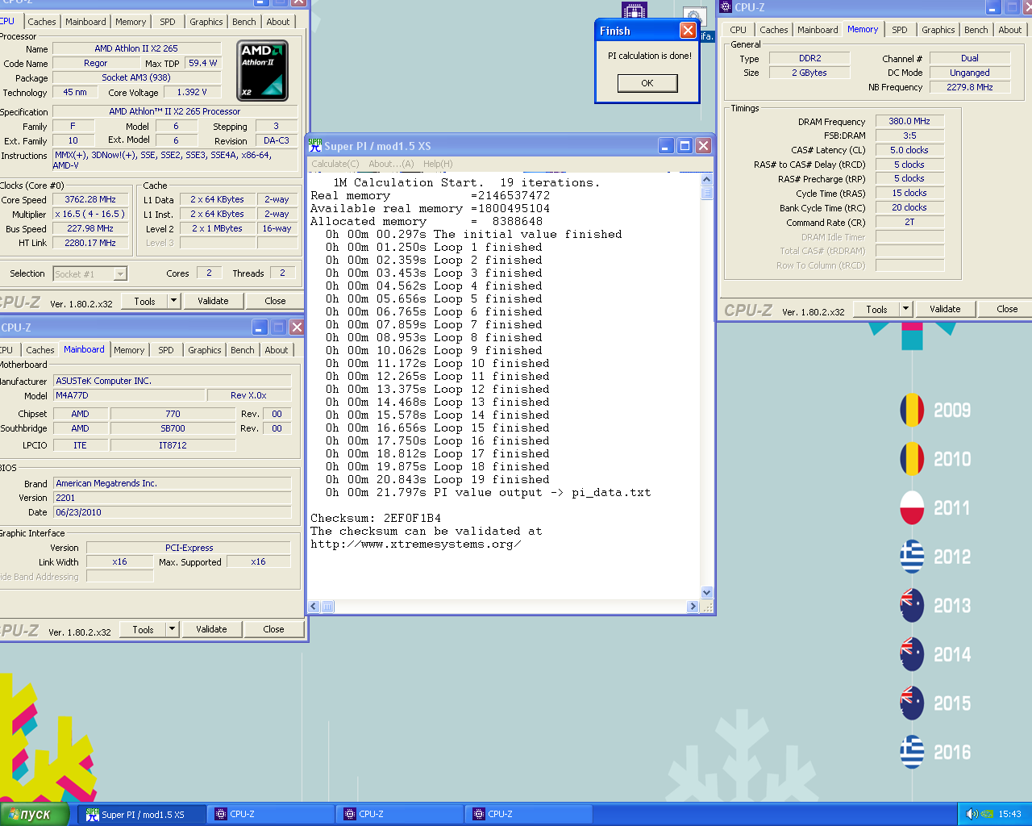Close the Finish dialog with X
The width and height of the screenshot is (1032, 826).
[x=688, y=31]
